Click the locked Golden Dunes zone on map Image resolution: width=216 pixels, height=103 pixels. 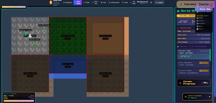(x=105, y=36)
